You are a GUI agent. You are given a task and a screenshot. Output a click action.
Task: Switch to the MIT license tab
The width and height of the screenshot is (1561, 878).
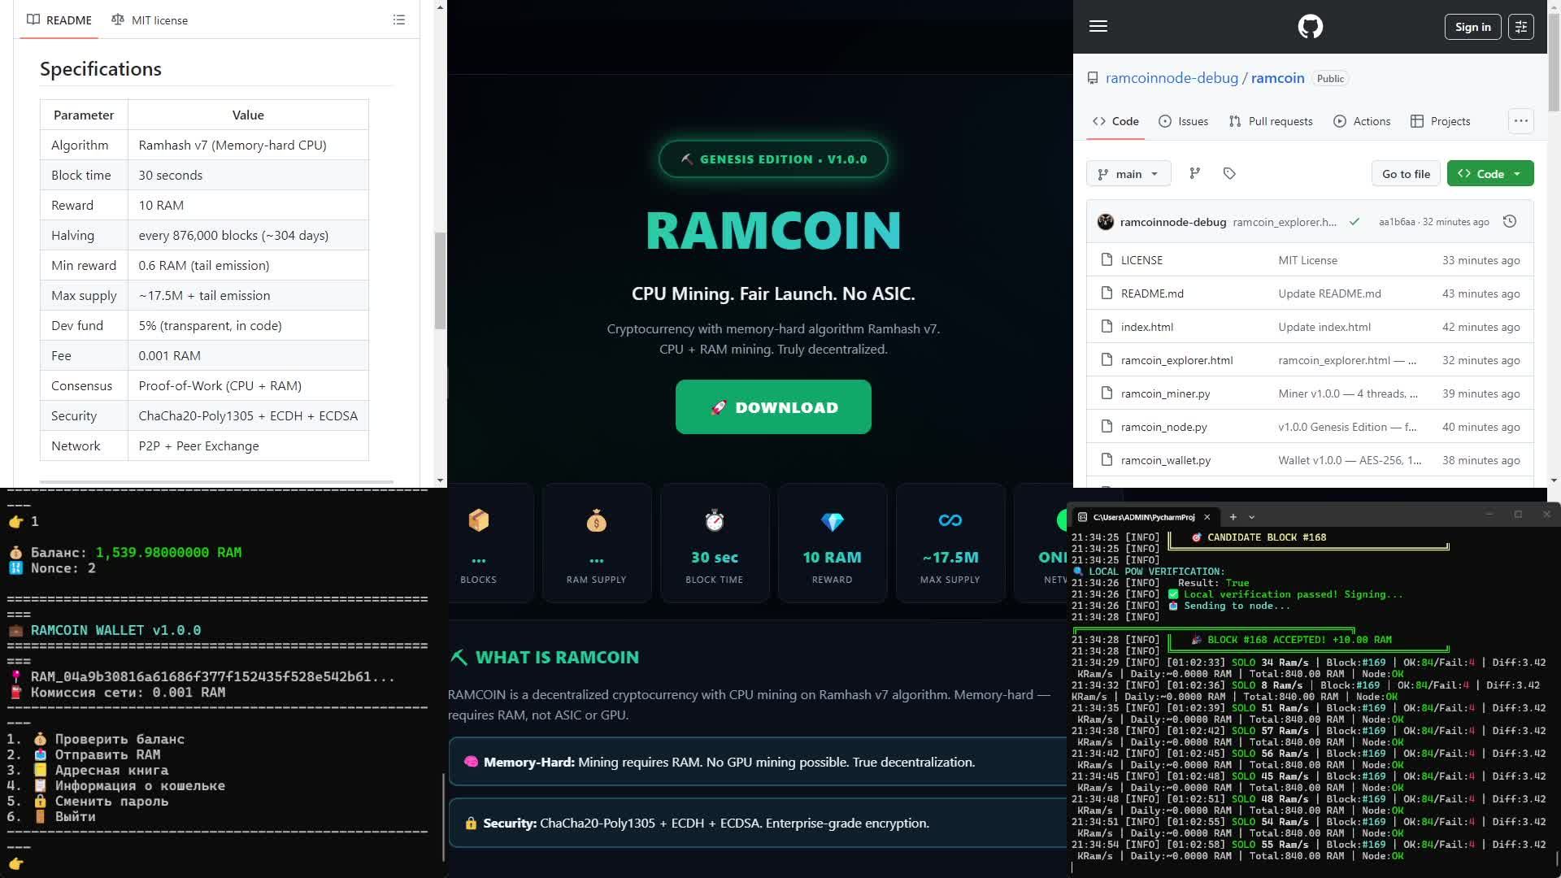pyautogui.click(x=150, y=20)
